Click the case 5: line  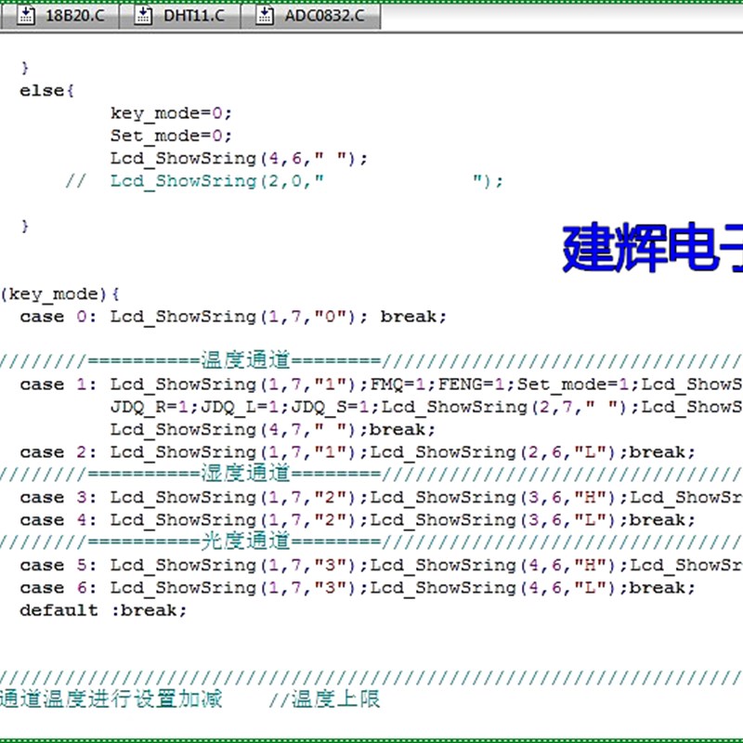pos(381,566)
